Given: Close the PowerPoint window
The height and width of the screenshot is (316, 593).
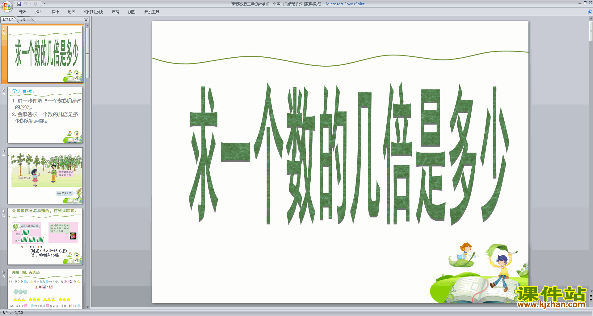Looking at the screenshot, I should click(x=591, y=2).
